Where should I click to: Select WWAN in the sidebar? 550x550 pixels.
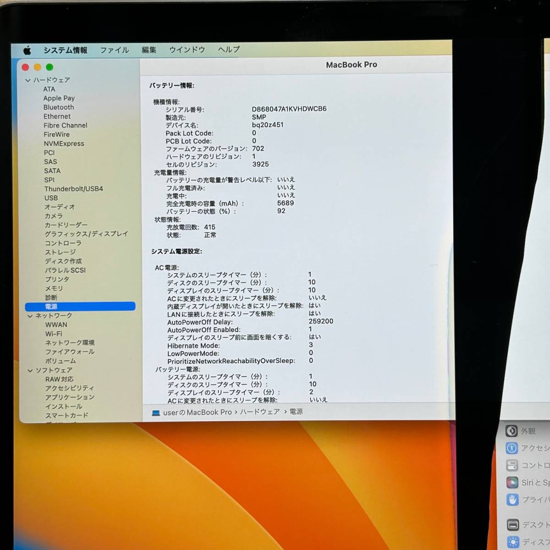coord(56,325)
